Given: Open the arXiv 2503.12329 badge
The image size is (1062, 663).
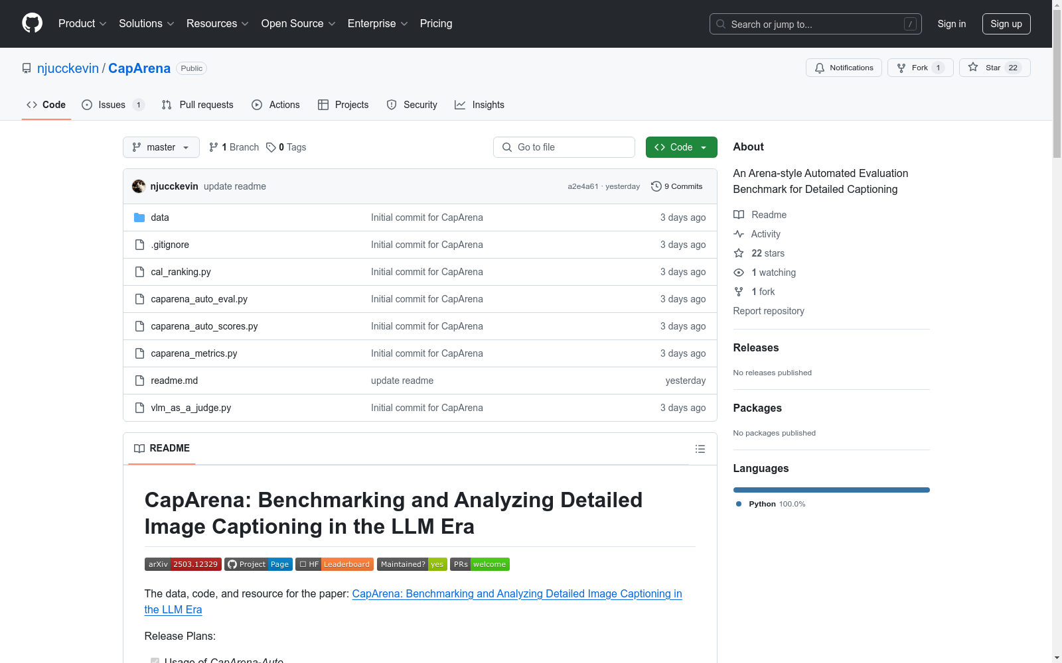Looking at the screenshot, I should pos(183,564).
